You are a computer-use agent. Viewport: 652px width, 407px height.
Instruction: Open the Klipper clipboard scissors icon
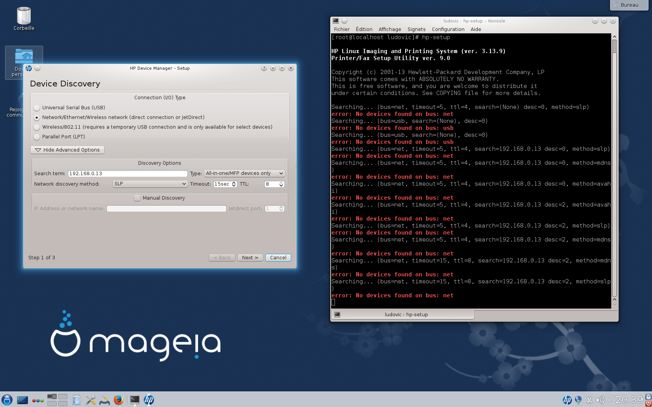click(589, 400)
